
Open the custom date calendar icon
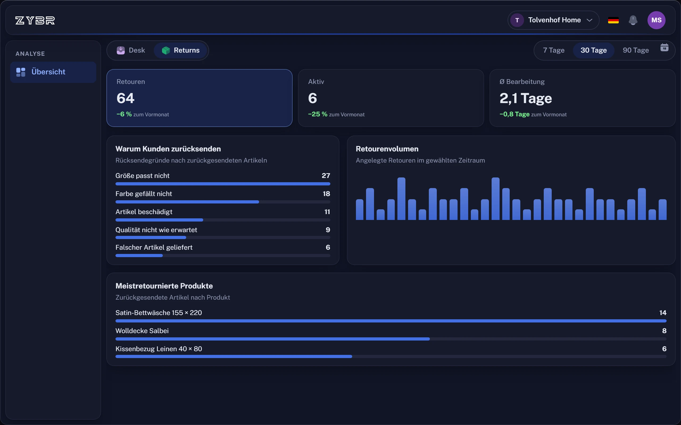(x=664, y=47)
